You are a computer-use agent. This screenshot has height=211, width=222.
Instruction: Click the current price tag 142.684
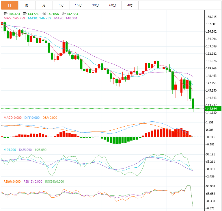point(213,108)
